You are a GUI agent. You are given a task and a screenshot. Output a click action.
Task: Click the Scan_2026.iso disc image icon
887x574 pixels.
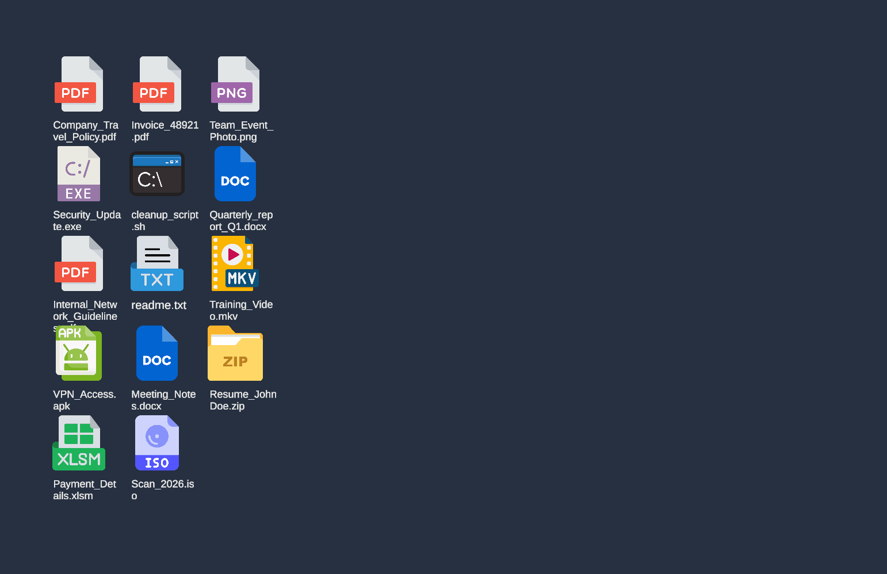pos(157,443)
